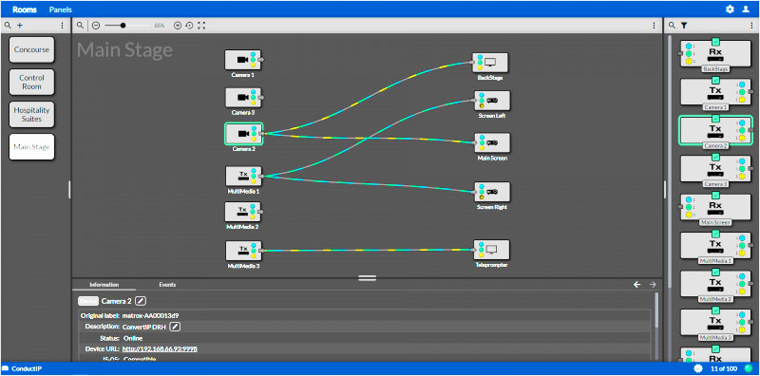This screenshot has height=376, width=760.
Task: Click the horizontal splitter handle below canvas
Action: (x=368, y=277)
